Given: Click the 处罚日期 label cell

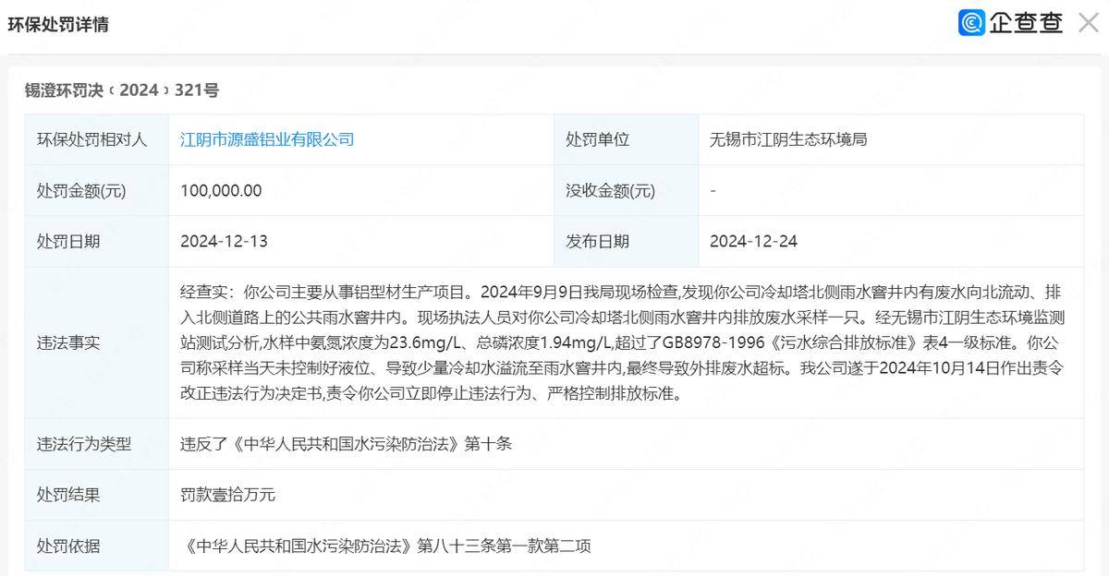Looking at the screenshot, I should 97,242.
